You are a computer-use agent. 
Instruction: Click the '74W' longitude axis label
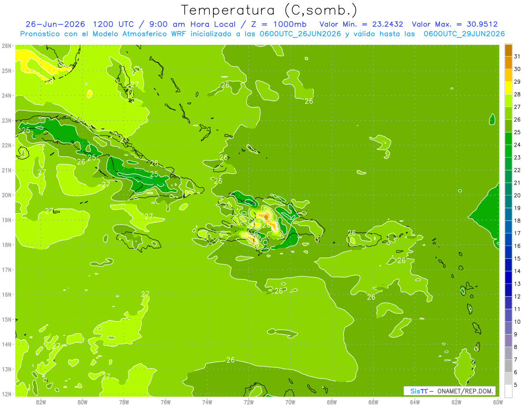pos(207,402)
